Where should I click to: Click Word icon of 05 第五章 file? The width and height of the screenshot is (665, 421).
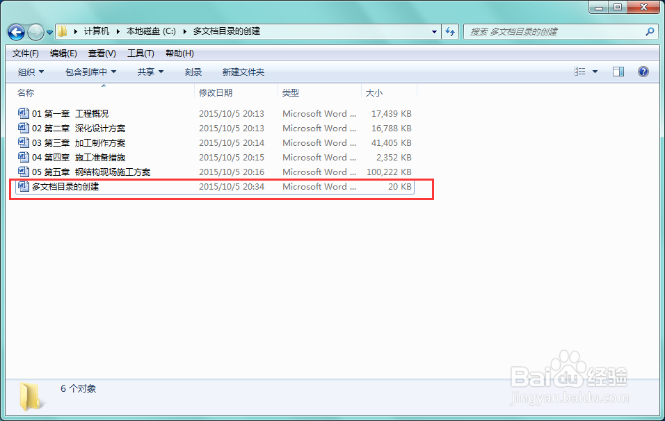click(x=24, y=172)
